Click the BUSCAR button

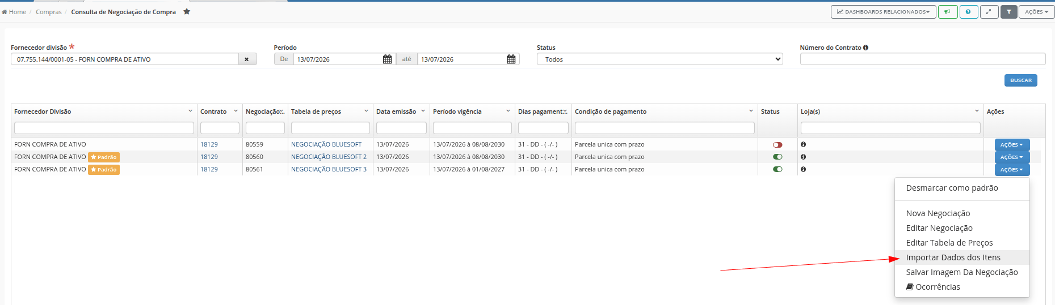(1020, 80)
